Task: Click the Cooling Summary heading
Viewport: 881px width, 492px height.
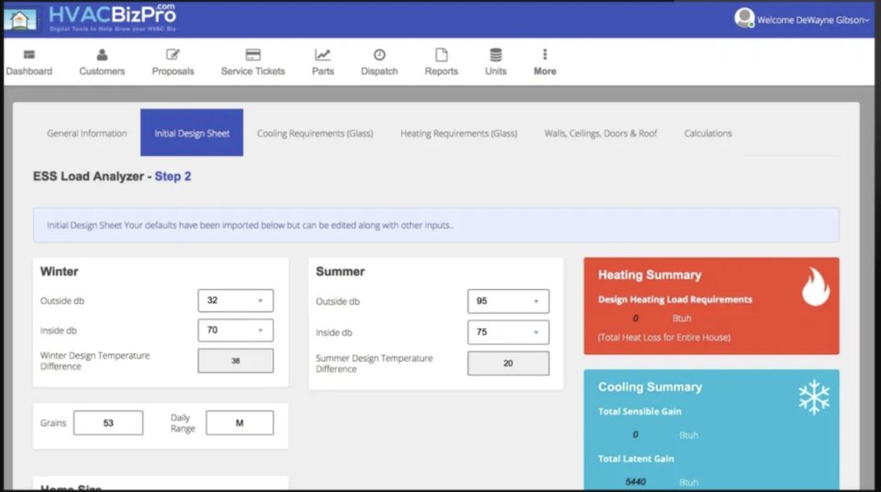Action: pos(650,386)
